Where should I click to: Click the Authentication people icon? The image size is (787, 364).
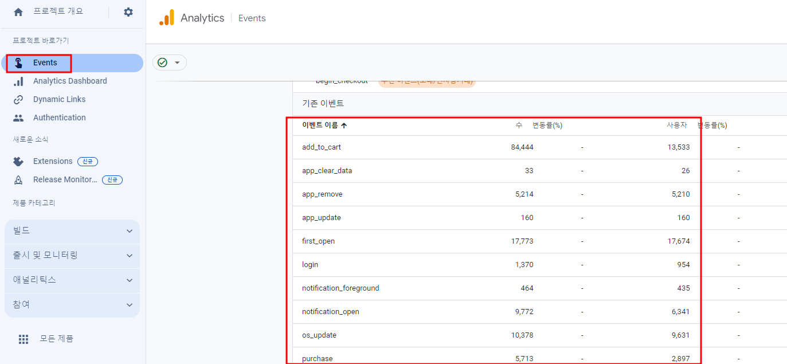point(18,118)
